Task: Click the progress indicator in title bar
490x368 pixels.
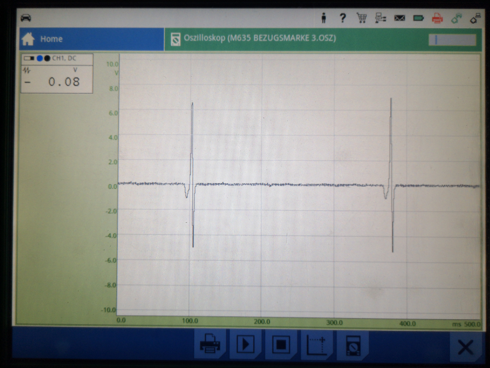Action: click(452, 40)
